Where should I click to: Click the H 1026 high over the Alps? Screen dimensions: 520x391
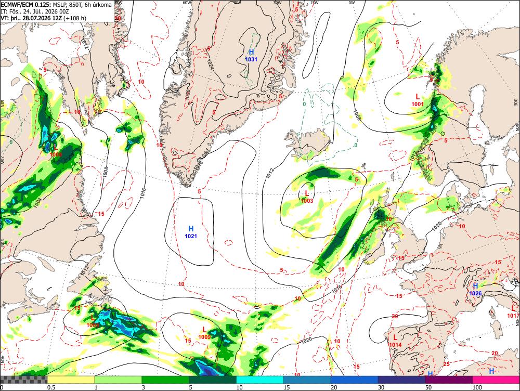click(x=475, y=290)
